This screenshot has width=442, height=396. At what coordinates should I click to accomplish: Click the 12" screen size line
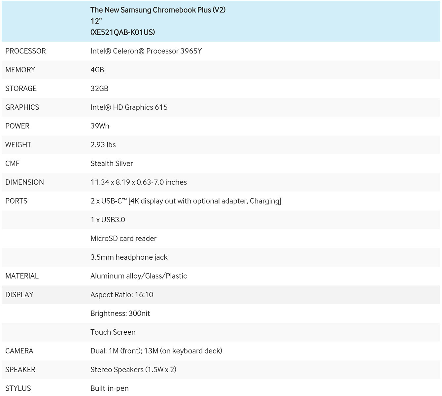(x=96, y=21)
